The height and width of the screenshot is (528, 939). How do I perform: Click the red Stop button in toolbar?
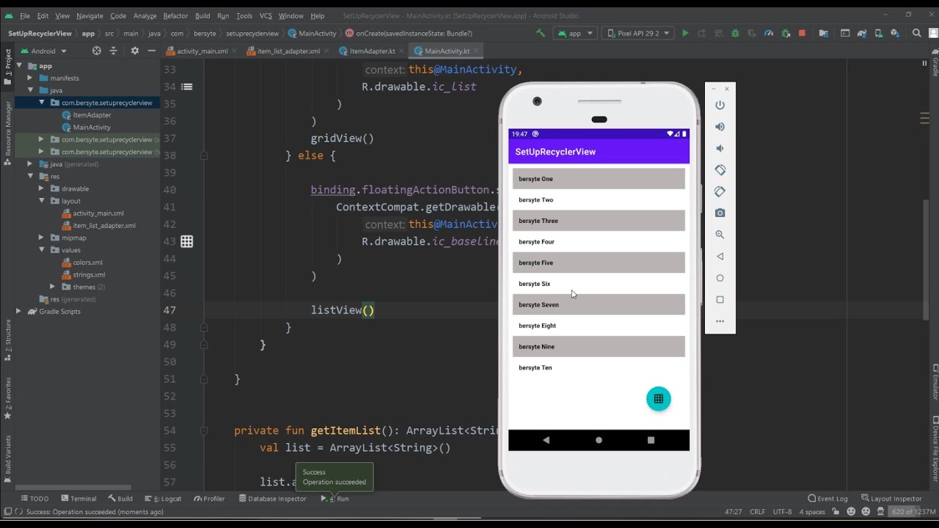pos(802,33)
